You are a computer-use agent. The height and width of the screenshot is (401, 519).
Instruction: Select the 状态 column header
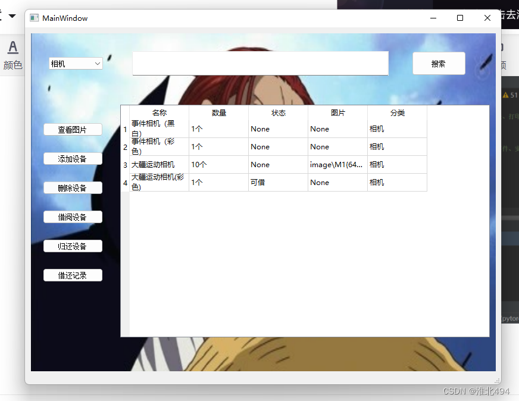(x=279, y=113)
